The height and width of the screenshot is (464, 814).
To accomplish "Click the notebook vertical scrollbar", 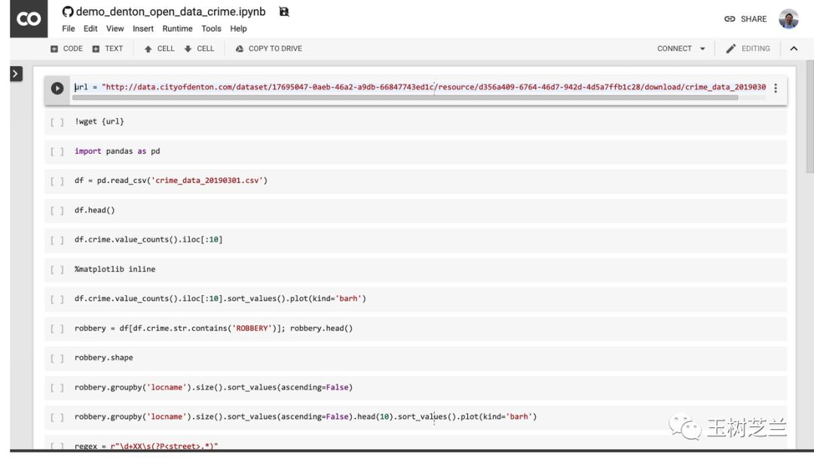I will tap(809, 117).
